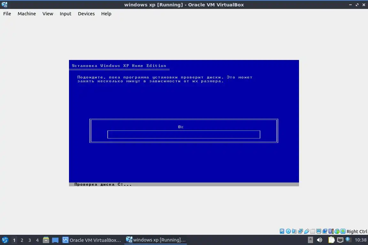Click the wired network tray icon
This screenshot has width=368, height=245.
[x=340, y=240]
